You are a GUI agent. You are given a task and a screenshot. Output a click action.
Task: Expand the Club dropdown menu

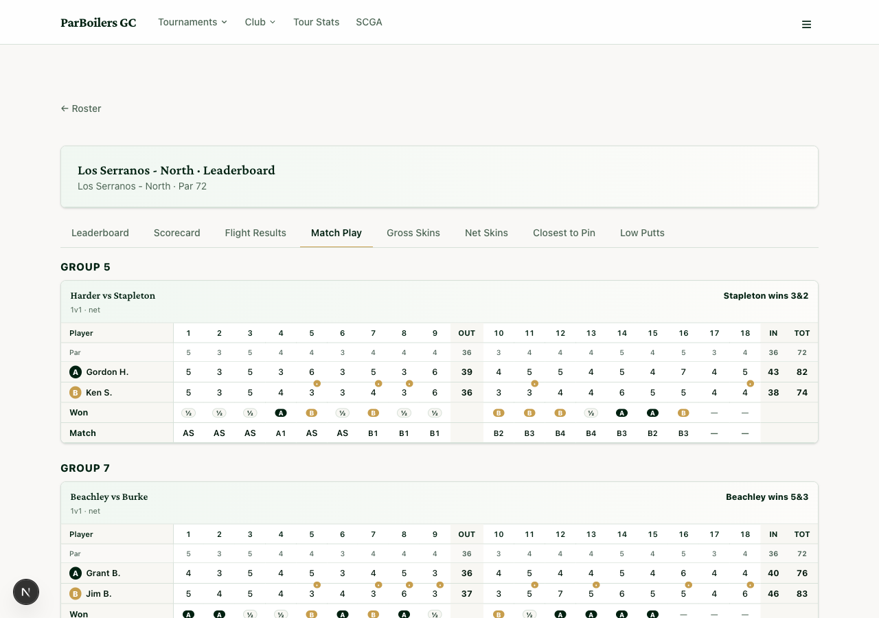[260, 22]
